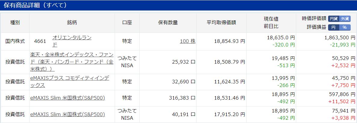Click the 国内株式 category cell
The width and height of the screenshot is (357, 123).
point(15,41)
